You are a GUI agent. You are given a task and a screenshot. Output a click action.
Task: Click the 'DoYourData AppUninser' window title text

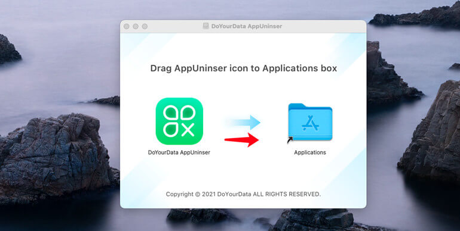(x=247, y=26)
